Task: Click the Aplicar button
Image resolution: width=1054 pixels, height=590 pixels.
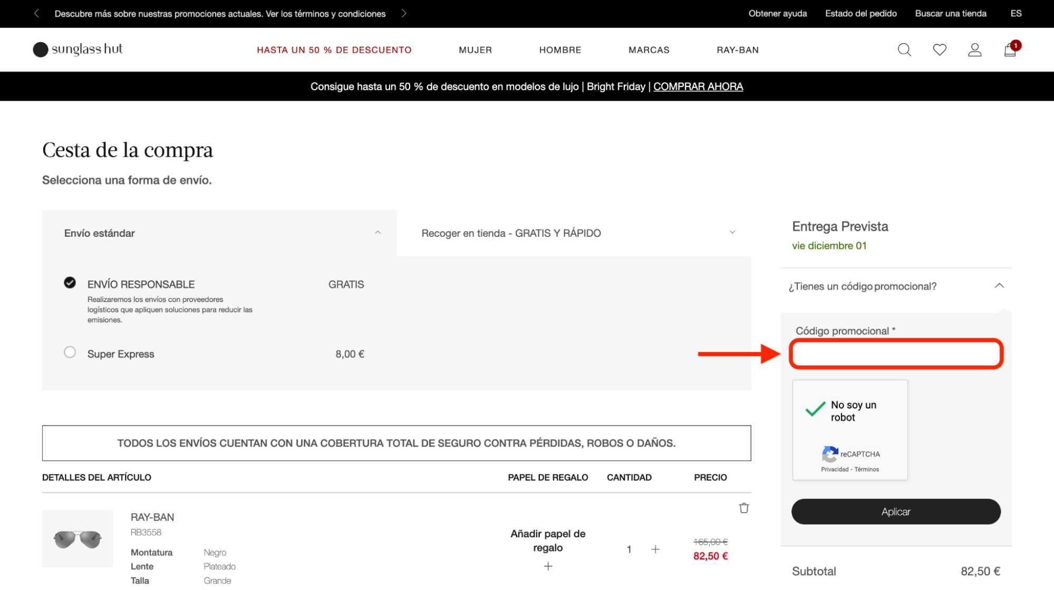Action: coord(896,511)
